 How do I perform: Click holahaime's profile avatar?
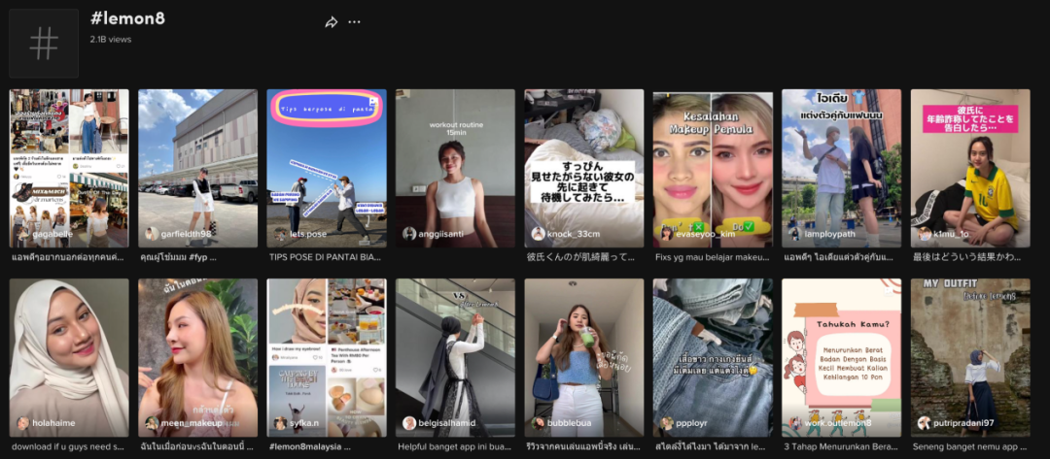point(22,423)
